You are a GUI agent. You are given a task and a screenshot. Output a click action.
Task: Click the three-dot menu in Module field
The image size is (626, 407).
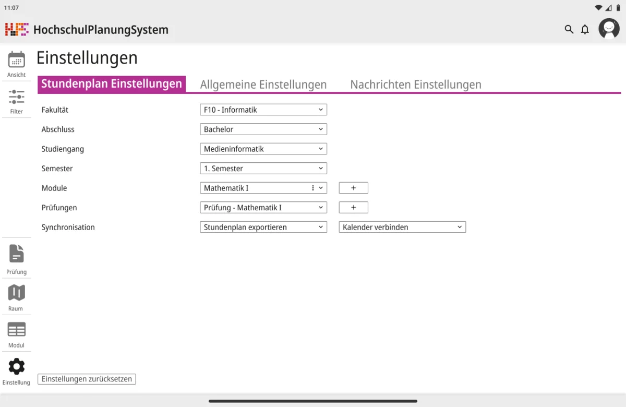pos(313,188)
